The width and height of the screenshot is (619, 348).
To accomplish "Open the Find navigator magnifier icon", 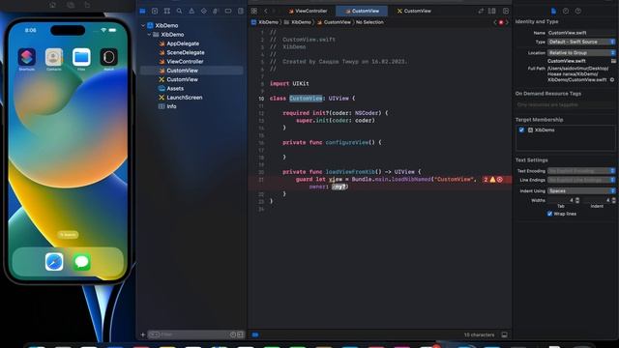I will coord(179,11).
